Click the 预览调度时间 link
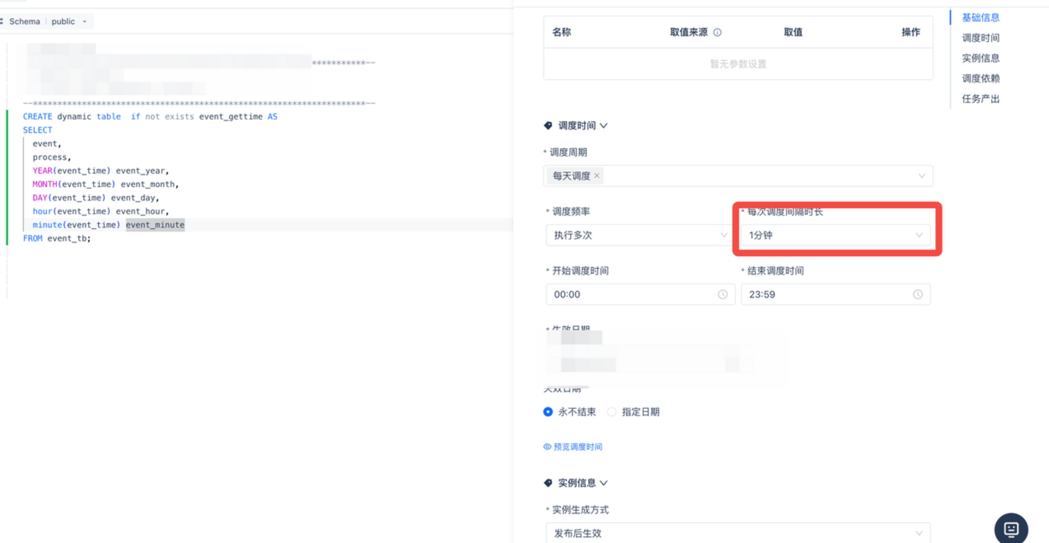This screenshot has height=543, width=1049. click(x=578, y=447)
